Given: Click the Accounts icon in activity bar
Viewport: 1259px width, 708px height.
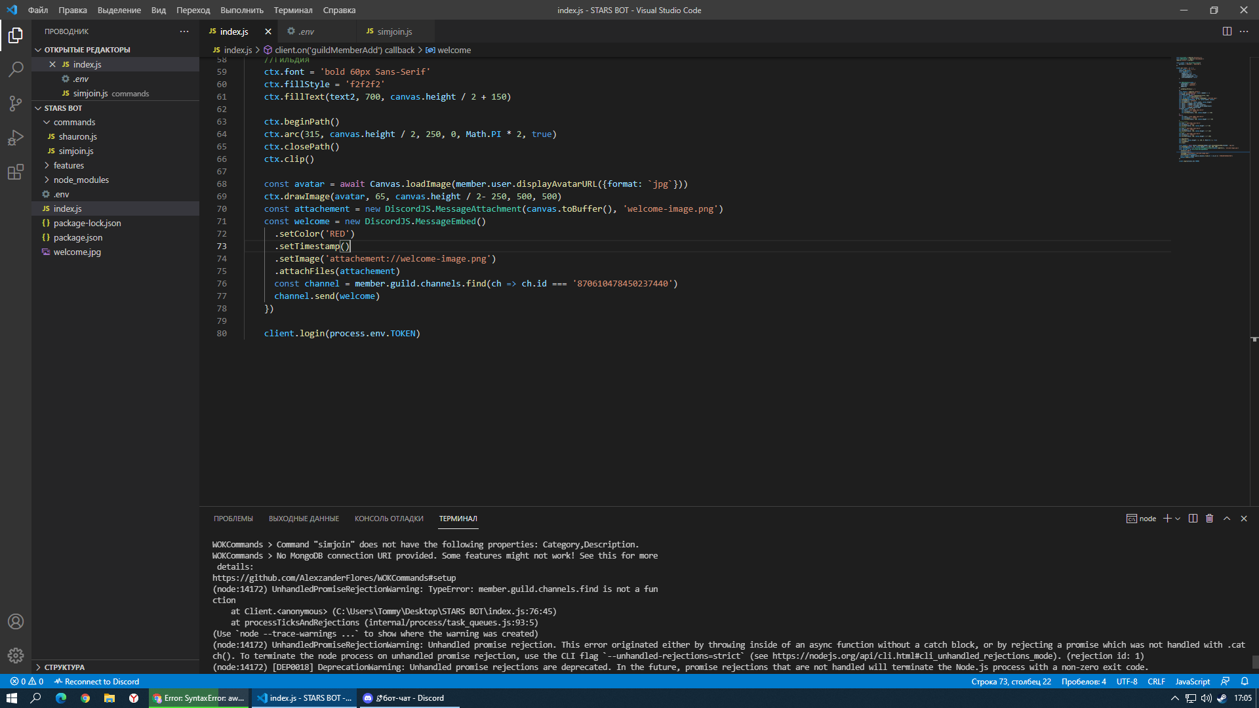Looking at the screenshot, I should 16,621.
